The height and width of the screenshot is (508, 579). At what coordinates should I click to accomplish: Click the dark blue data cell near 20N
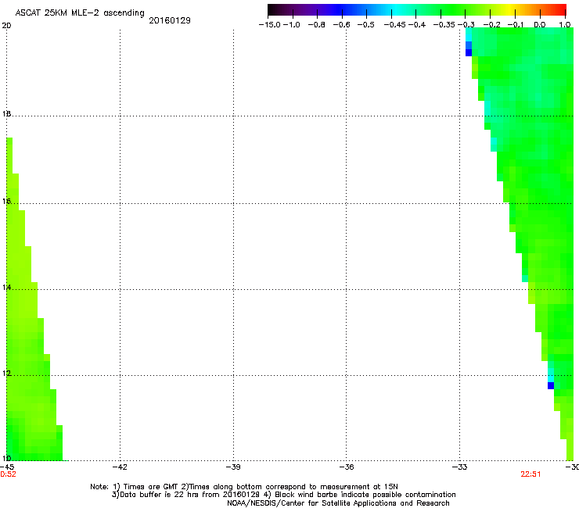[x=469, y=53]
